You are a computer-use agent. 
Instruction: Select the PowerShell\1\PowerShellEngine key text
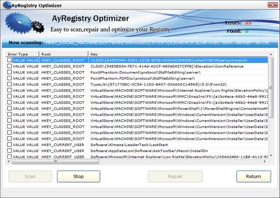[179, 109]
